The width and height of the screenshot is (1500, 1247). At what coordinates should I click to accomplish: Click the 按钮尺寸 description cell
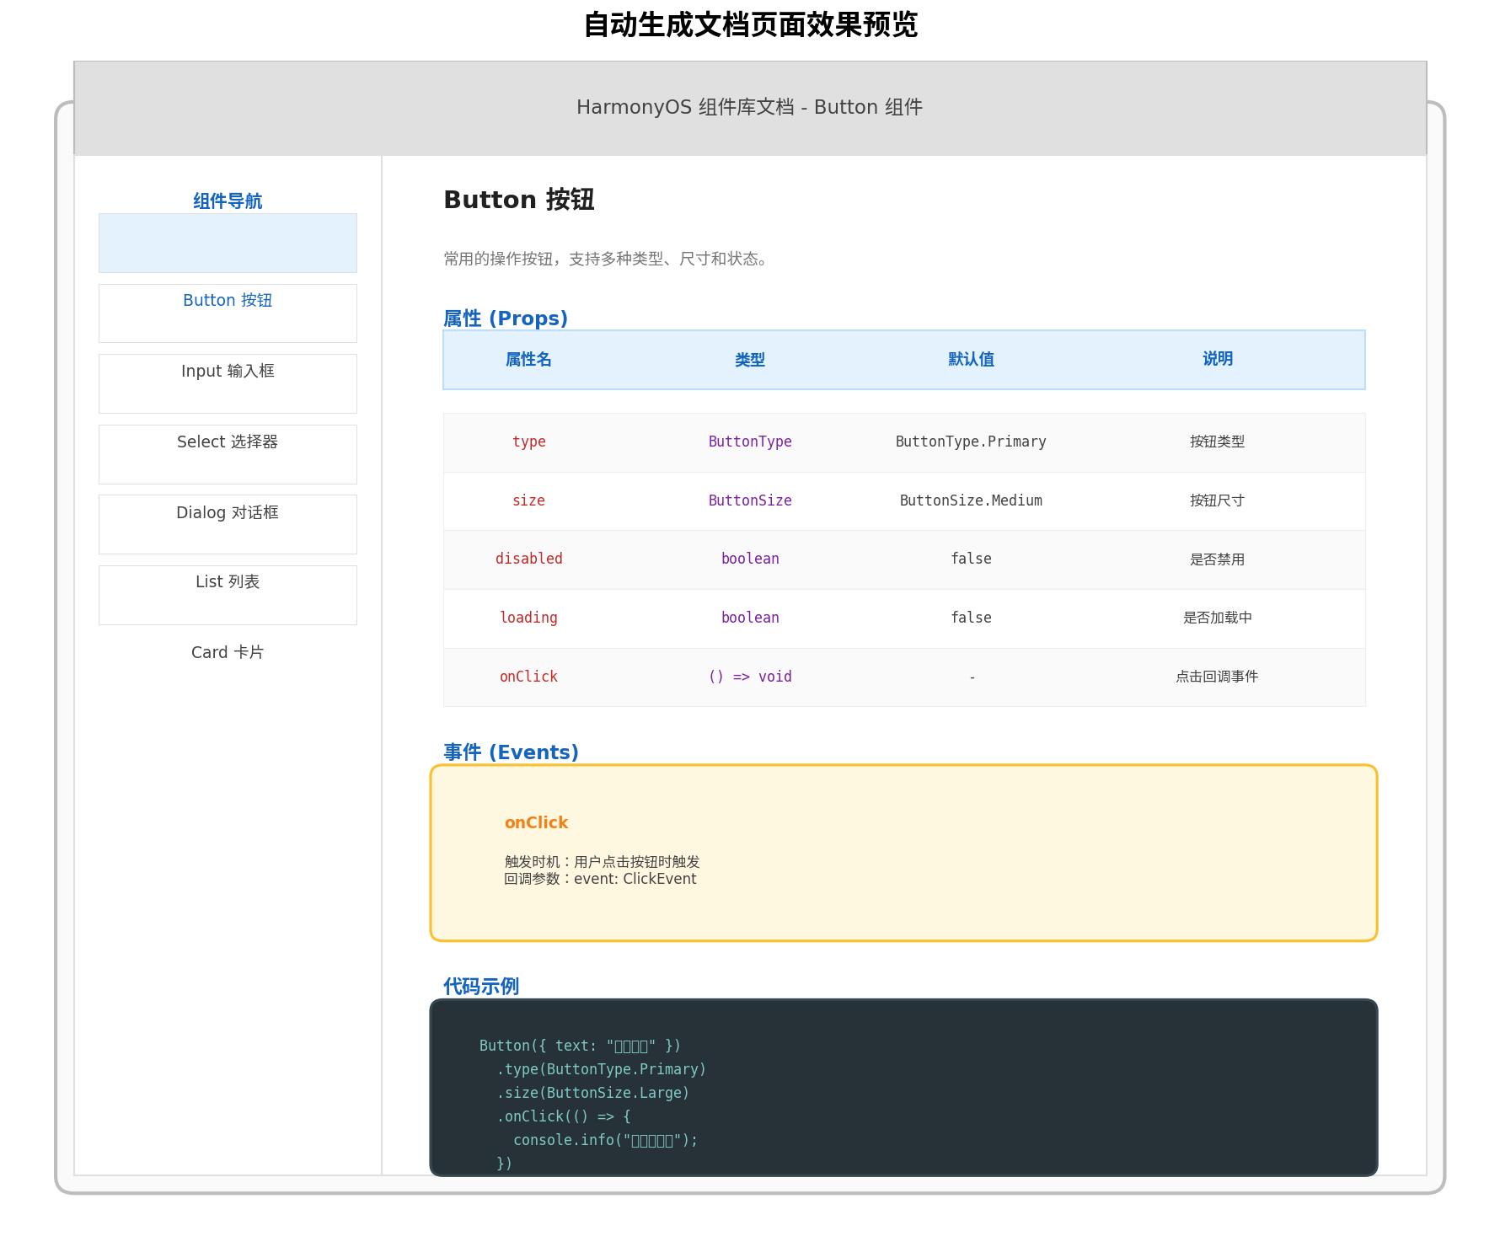tap(1218, 501)
